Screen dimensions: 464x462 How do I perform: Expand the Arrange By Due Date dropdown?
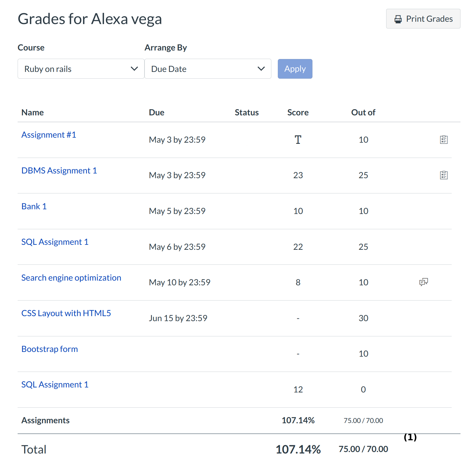pyautogui.click(x=208, y=69)
